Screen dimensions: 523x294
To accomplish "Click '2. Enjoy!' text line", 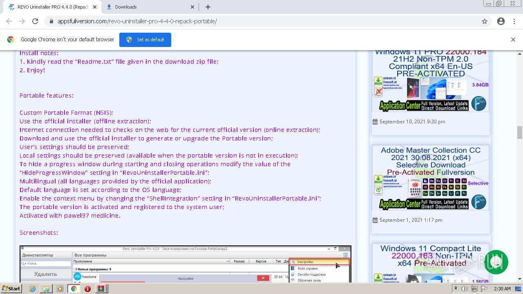I will (32, 70).
